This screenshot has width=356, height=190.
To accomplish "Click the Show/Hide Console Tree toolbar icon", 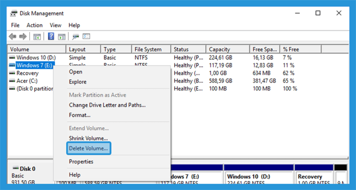I will pos(37,36).
